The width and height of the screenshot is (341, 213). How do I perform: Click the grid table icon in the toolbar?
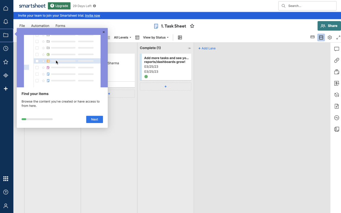click(x=180, y=37)
